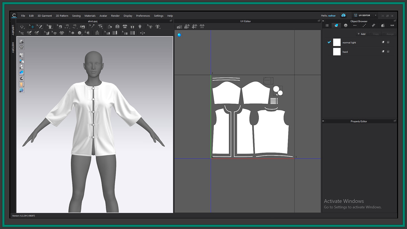
Task: Toggle Show Avatar eye icon in 3D view
Action: tap(21, 67)
